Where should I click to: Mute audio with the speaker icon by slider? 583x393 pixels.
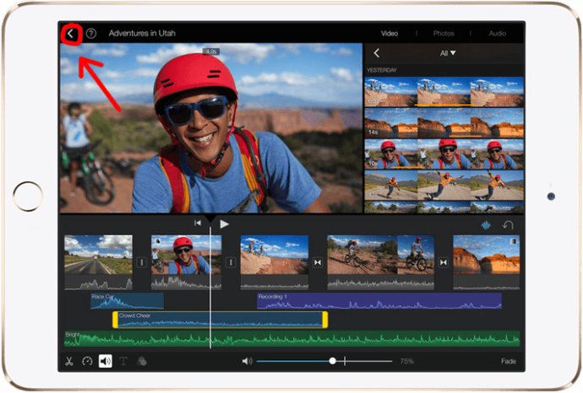tap(247, 361)
